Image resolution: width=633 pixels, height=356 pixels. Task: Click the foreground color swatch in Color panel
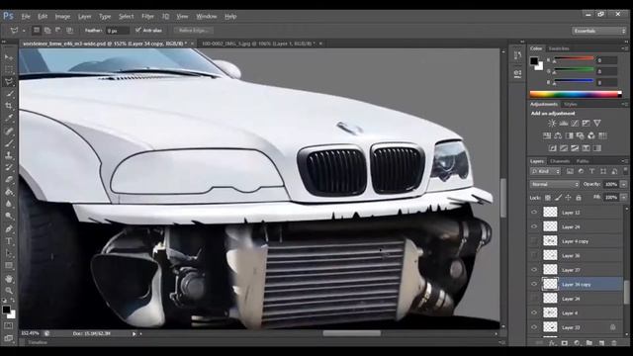534,61
